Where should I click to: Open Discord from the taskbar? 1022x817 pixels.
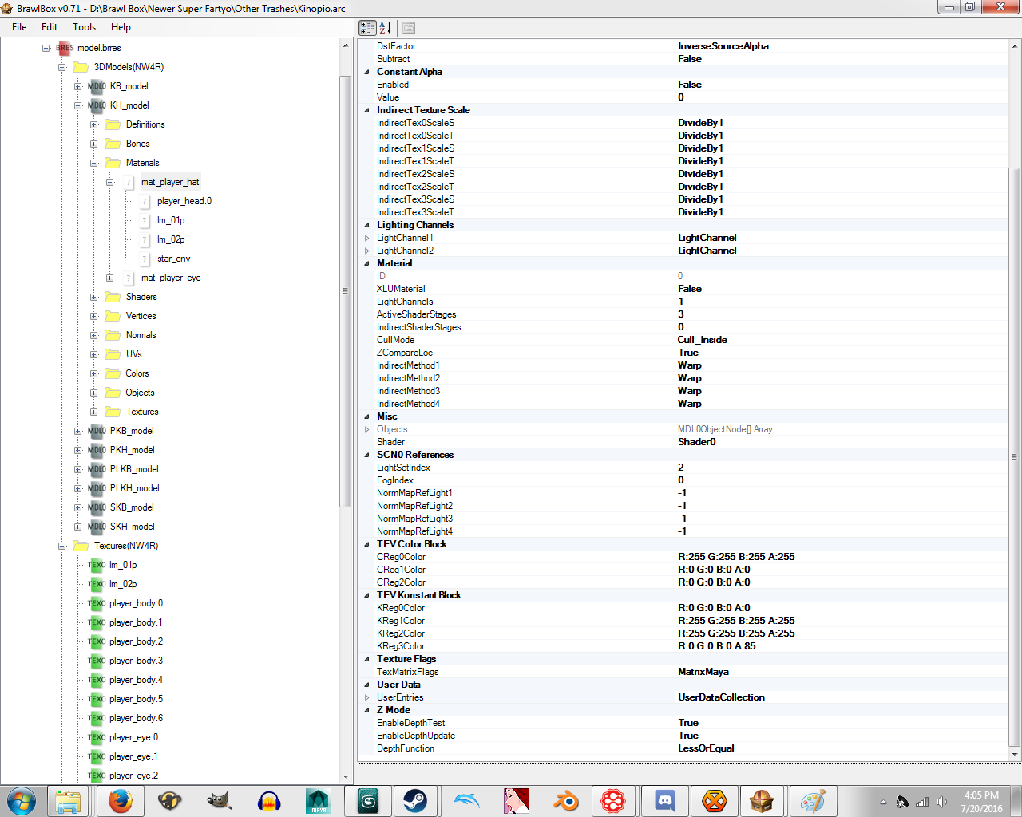(664, 800)
